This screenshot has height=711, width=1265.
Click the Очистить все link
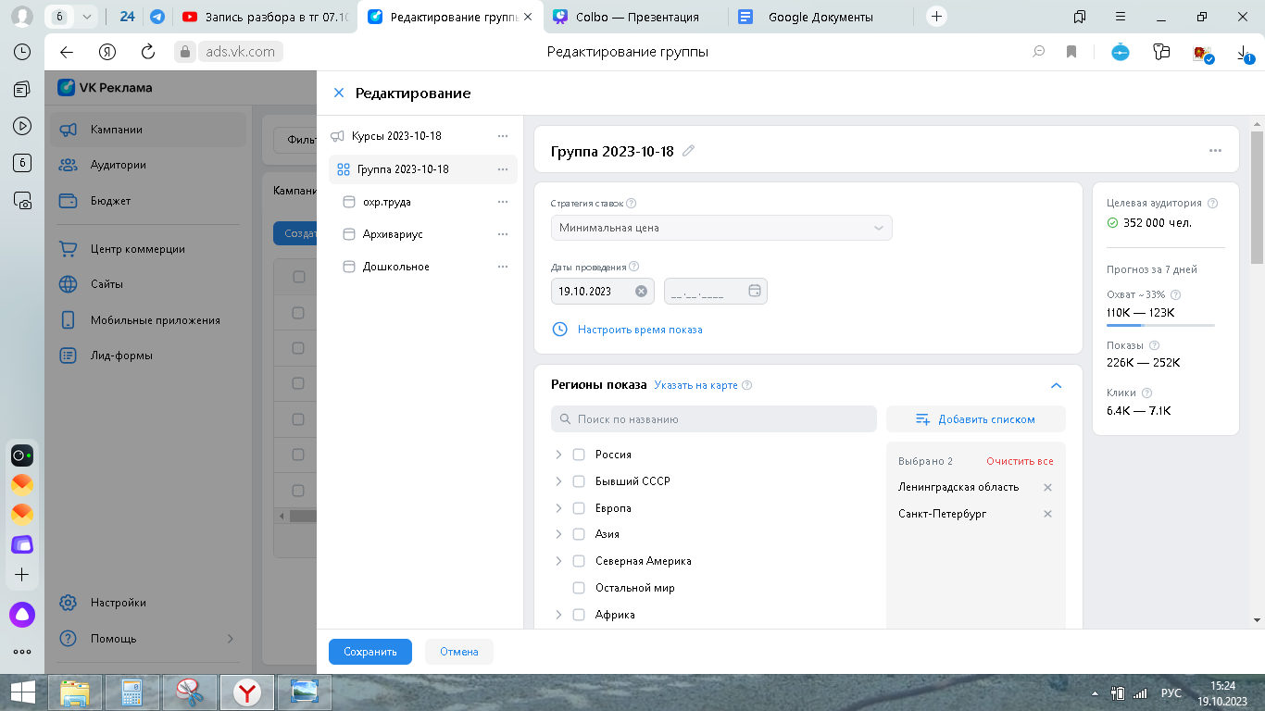pos(1020,461)
